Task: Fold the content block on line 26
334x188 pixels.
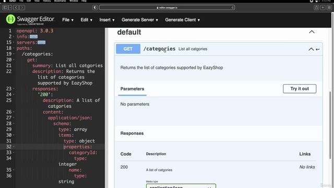Action: click(14, 112)
